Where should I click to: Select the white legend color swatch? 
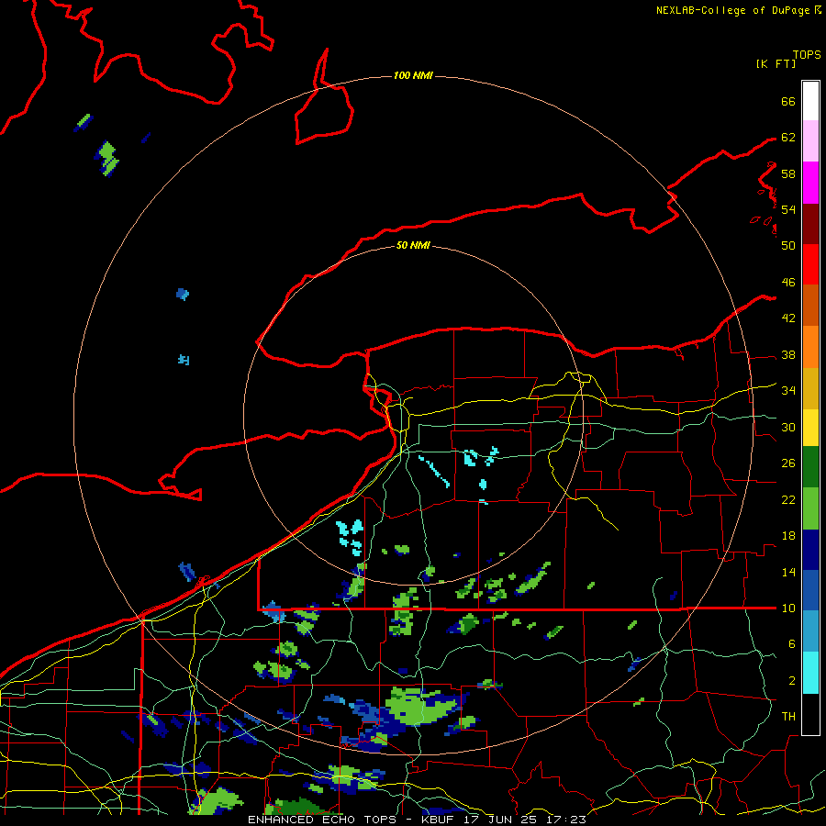[x=810, y=101]
